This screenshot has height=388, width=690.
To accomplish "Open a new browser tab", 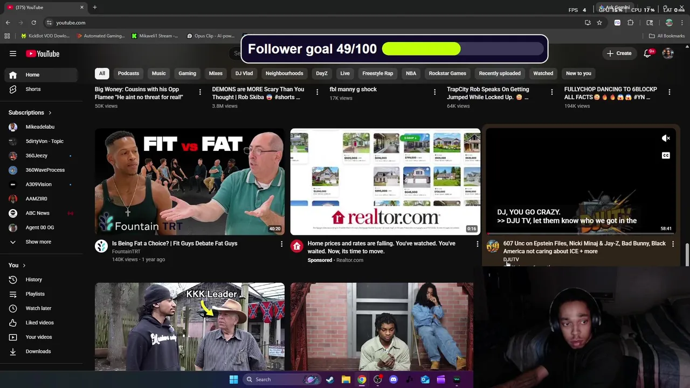I will point(94,7).
